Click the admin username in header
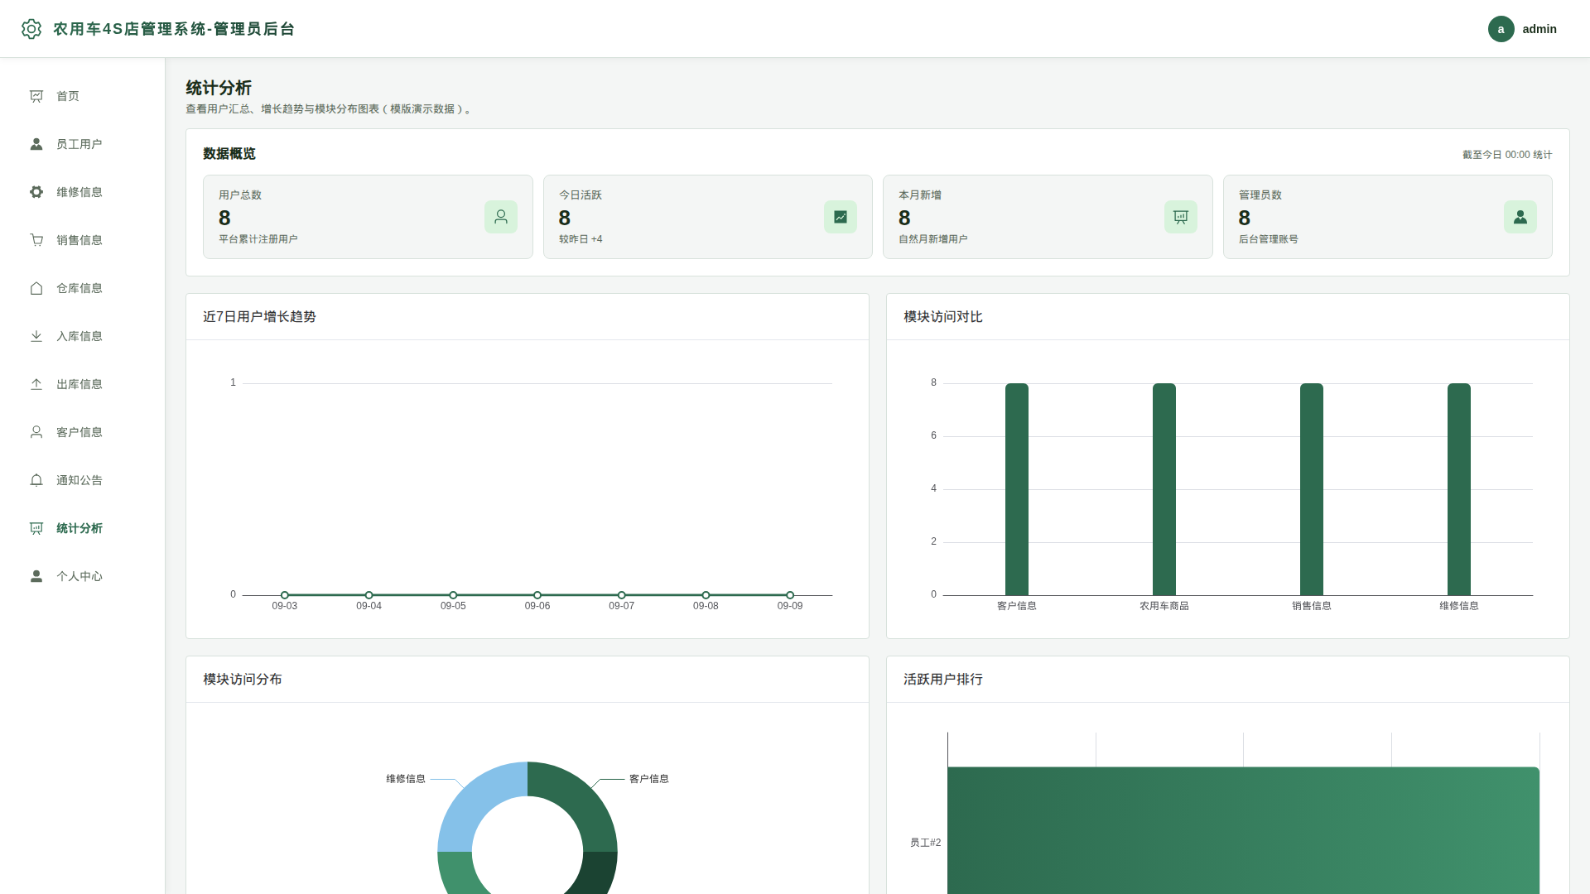This screenshot has width=1590, height=894. click(x=1539, y=29)
